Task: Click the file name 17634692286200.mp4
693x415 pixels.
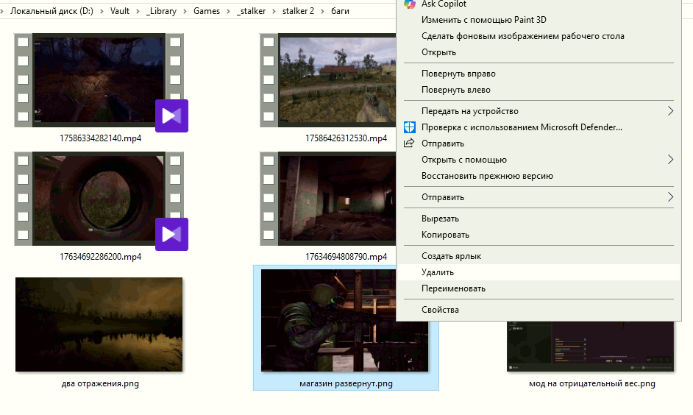Action: pos(100,257)
